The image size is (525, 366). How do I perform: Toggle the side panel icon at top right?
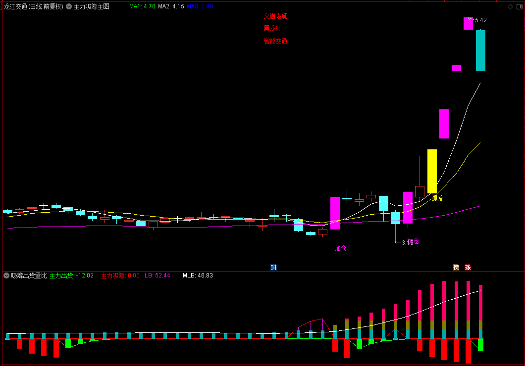click(520, 7)
